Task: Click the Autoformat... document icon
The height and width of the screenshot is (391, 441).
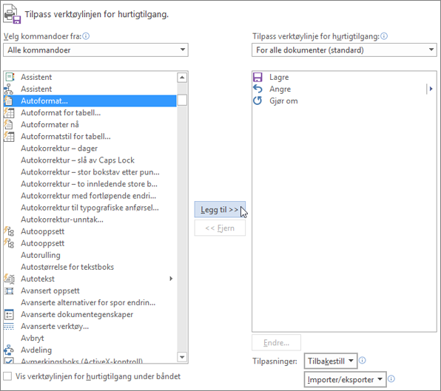Action: (9, 101)
